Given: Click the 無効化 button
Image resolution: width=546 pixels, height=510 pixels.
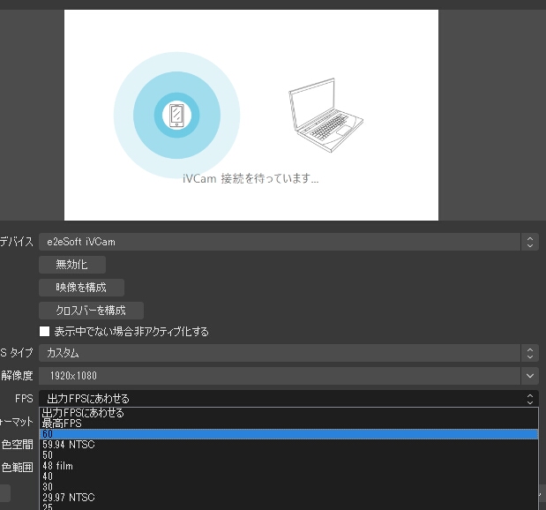Looking at the screenshot, I should (x=72, y=265).
